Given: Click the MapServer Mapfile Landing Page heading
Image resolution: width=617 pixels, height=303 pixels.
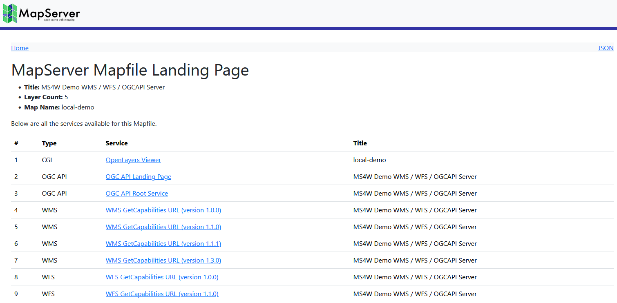Looking at the screenshot, I should [130, 70].
